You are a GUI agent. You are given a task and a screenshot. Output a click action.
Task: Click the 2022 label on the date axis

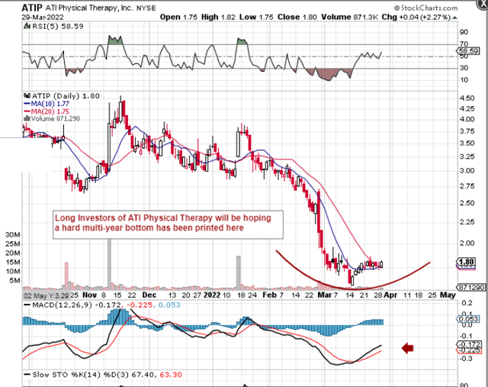[x=212, y=295]
